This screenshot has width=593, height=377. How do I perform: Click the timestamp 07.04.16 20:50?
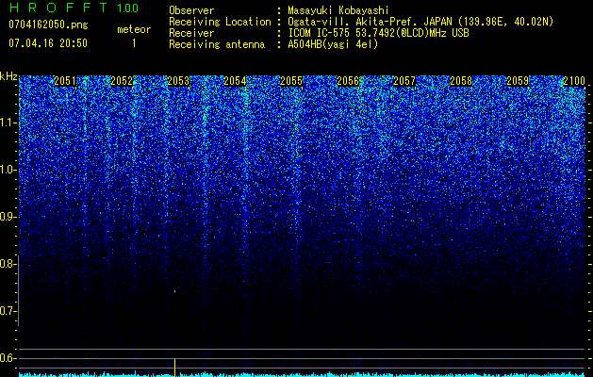pos(48,43)
